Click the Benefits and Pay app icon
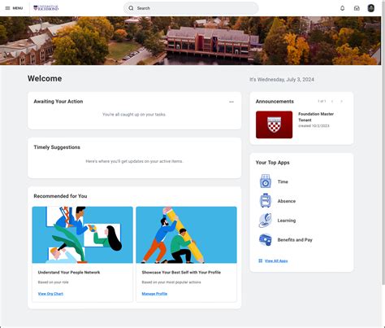Screen dimensions: 385x328 (x=266, y=240)
